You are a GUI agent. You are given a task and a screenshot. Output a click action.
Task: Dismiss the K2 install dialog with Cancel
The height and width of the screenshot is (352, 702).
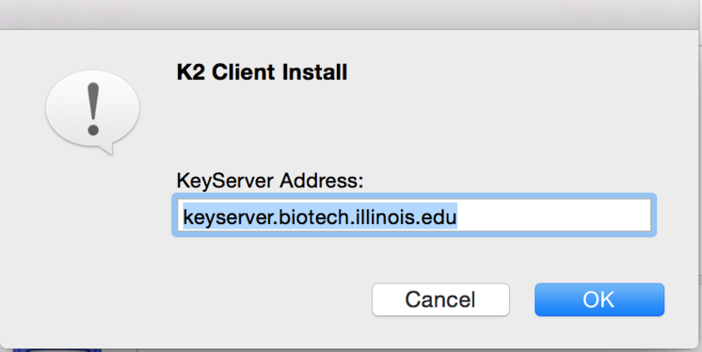(x=440, y=299)
